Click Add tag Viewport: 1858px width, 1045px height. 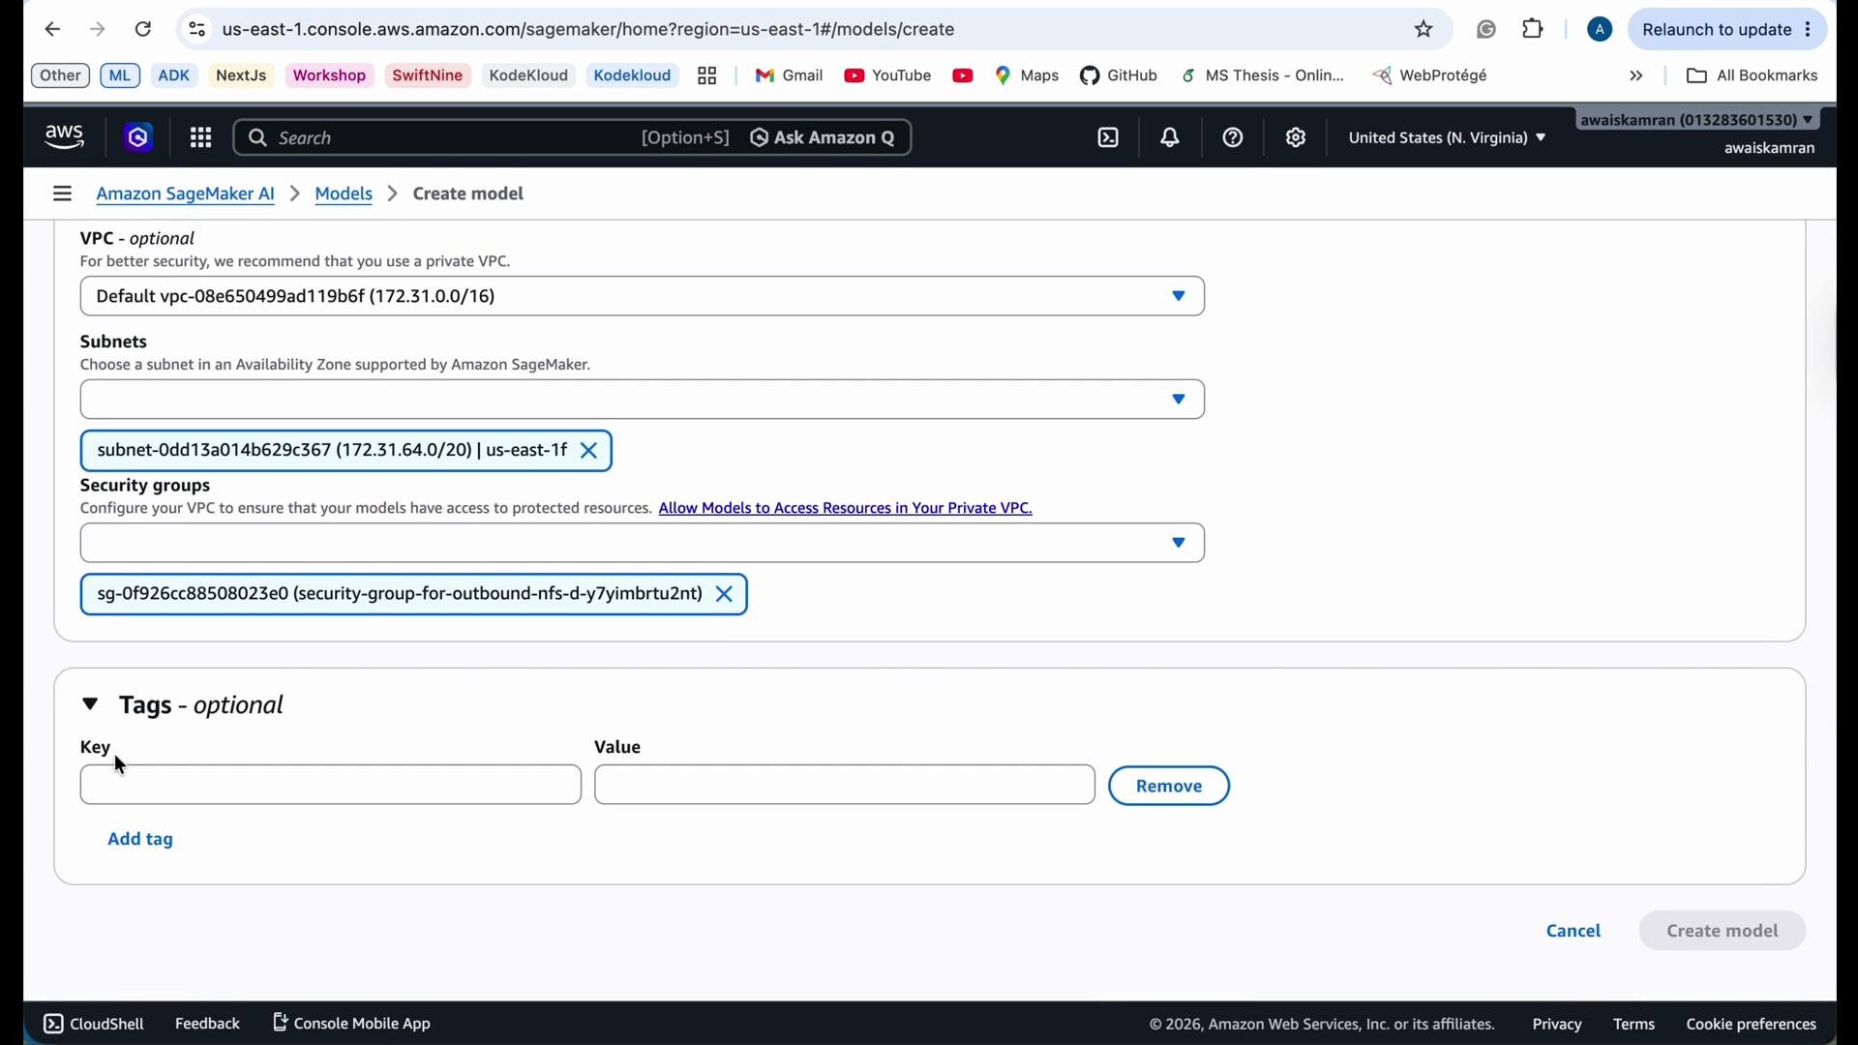[141, 840]
